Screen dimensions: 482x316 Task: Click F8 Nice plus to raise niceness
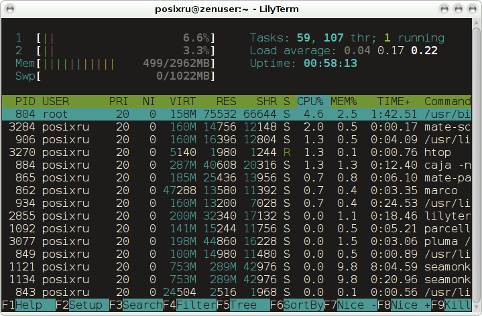[404, 305]
